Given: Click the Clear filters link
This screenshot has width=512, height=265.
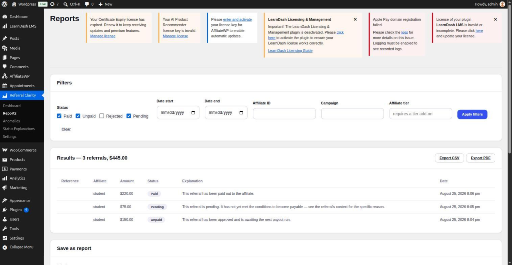Looking at the screenshot, I should tap(66, 129).
